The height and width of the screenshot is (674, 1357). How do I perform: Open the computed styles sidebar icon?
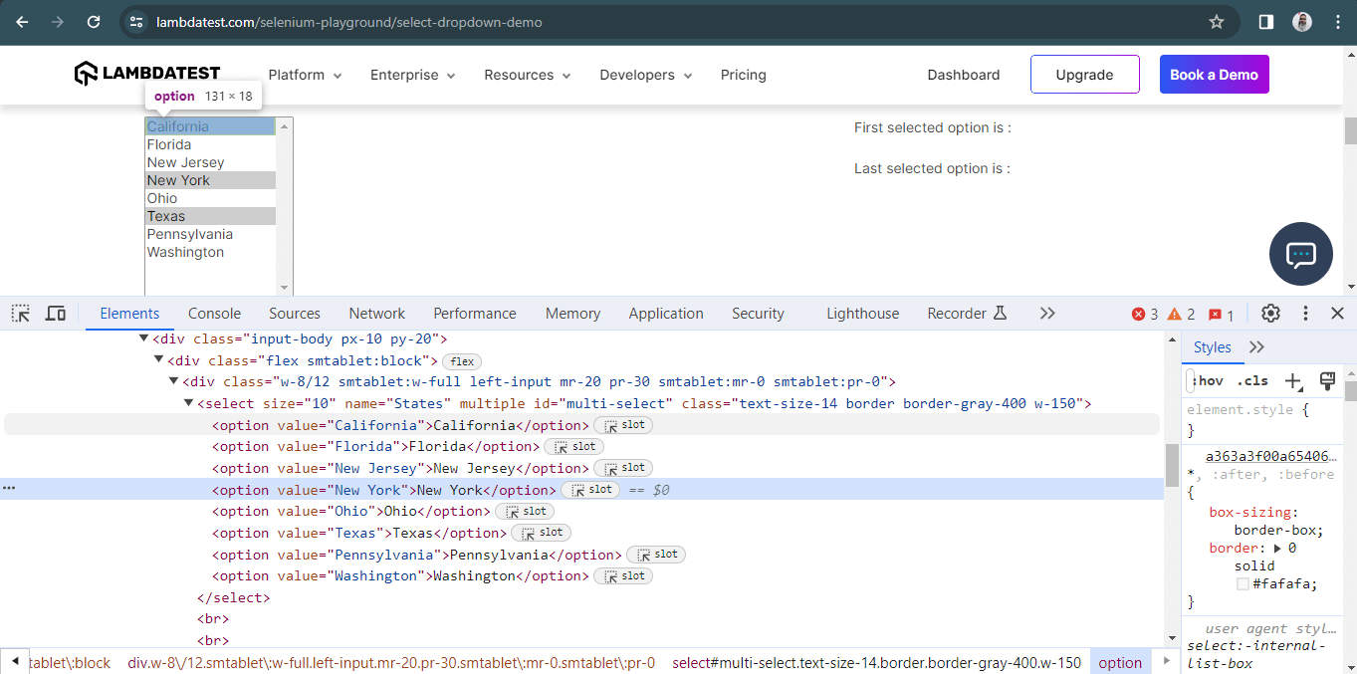(1326, 381)
